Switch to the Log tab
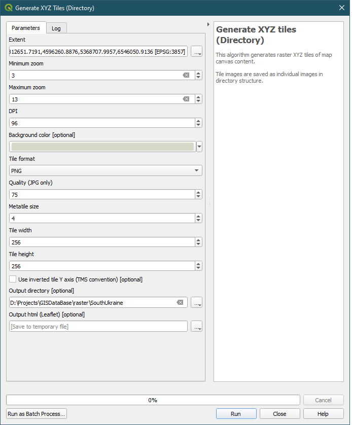 (56, 28)
